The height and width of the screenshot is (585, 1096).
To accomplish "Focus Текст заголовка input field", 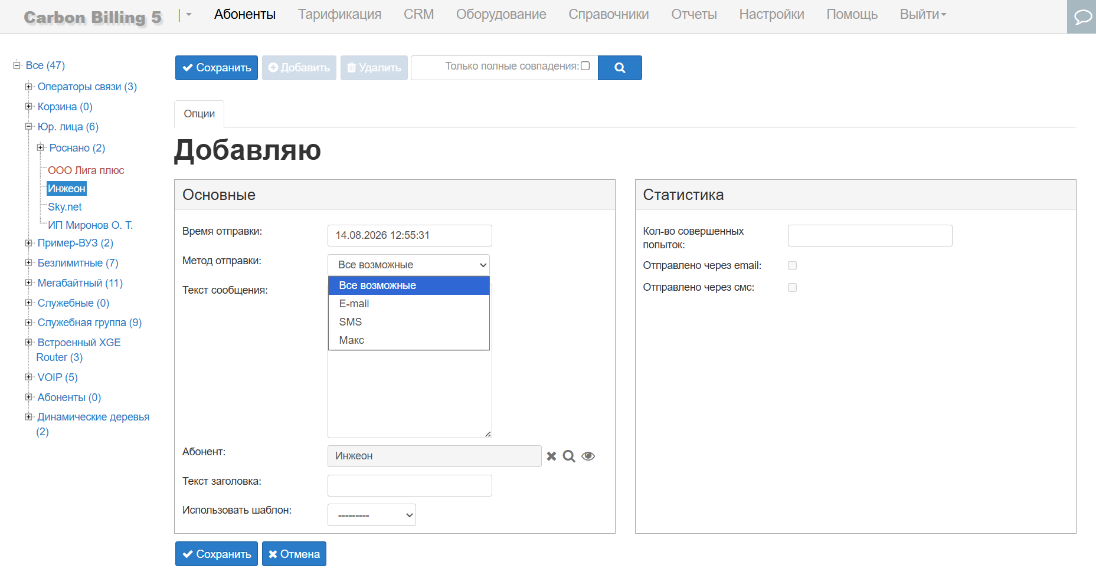I will [410, 485].
